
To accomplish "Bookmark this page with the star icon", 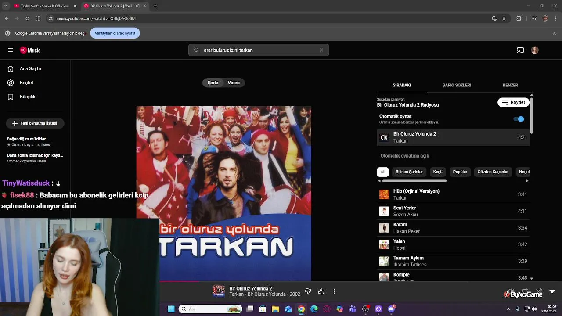I will click(x=504, y=18).
